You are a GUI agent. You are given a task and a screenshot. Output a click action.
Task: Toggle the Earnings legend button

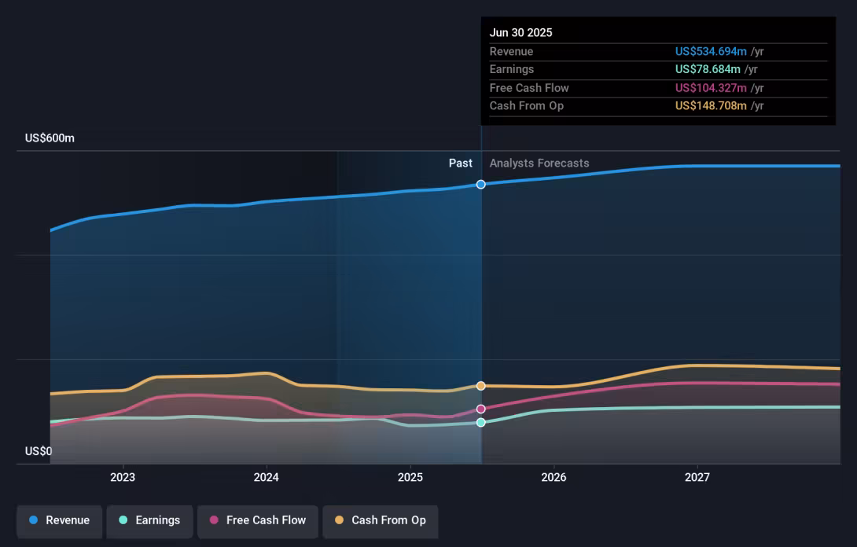point(149,521)
